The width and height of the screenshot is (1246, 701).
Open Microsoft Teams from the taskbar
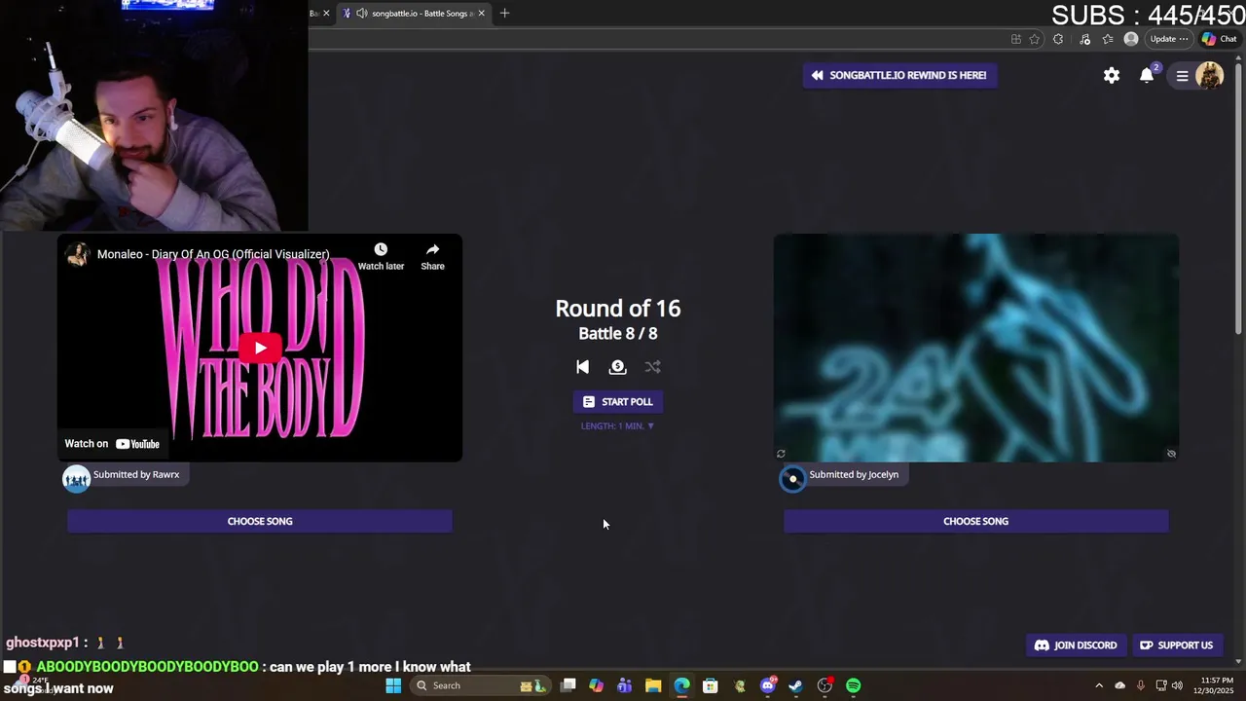[624, 685]
